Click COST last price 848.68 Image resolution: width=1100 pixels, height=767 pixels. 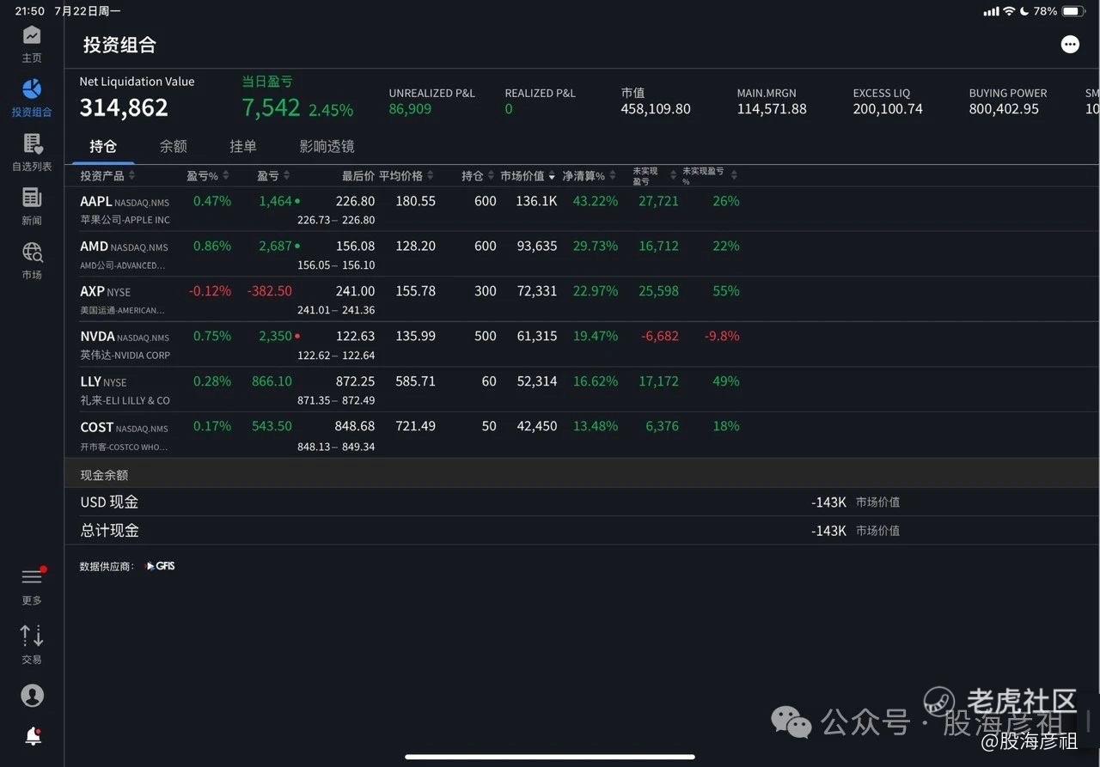coord(355,427)
